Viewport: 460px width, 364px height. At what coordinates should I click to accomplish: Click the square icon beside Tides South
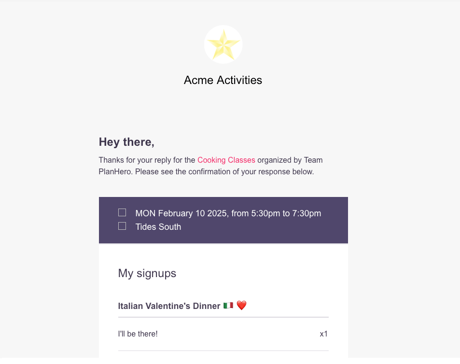pyautogui.click(x=122, y=226)
